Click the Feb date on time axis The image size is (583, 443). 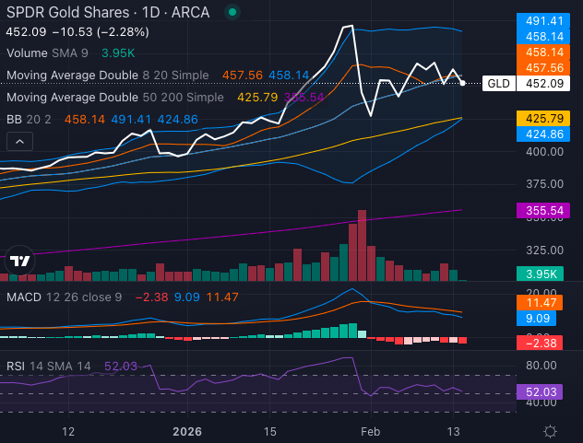(x=370, y=431)
